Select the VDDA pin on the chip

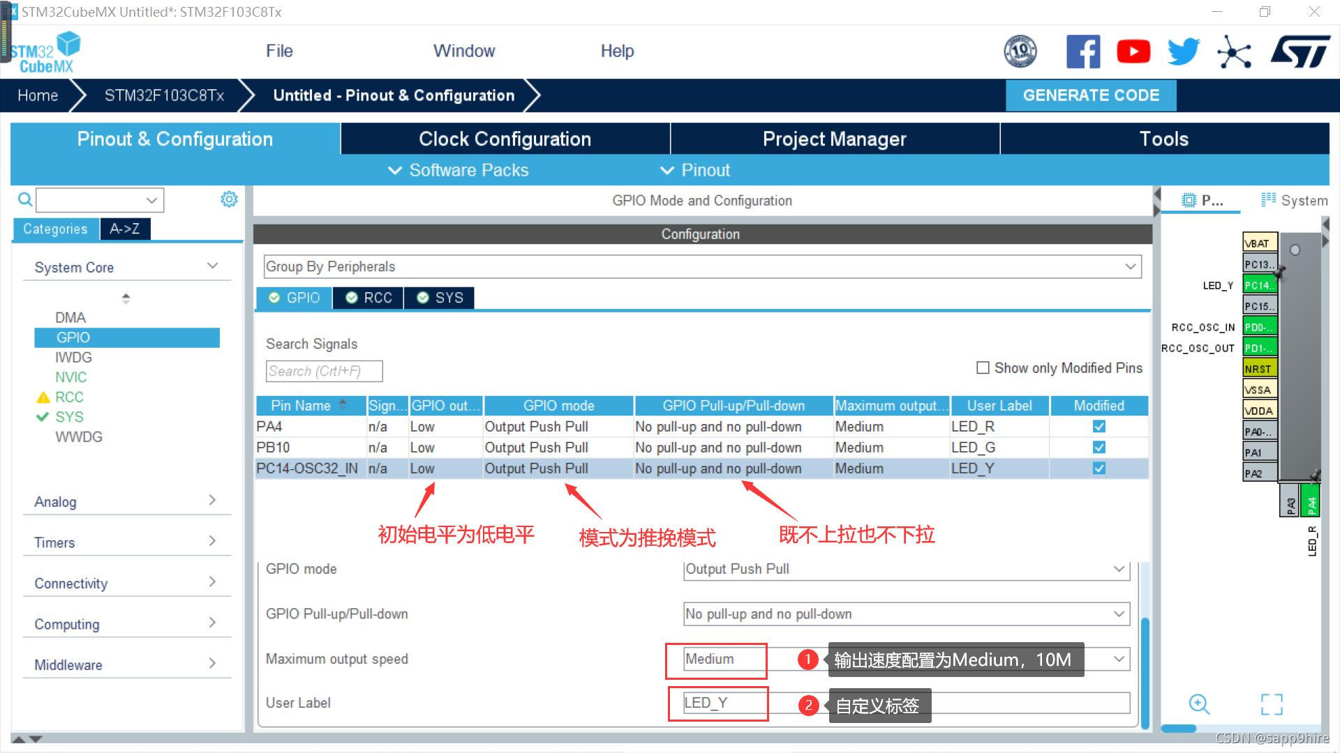point(1260,411)
